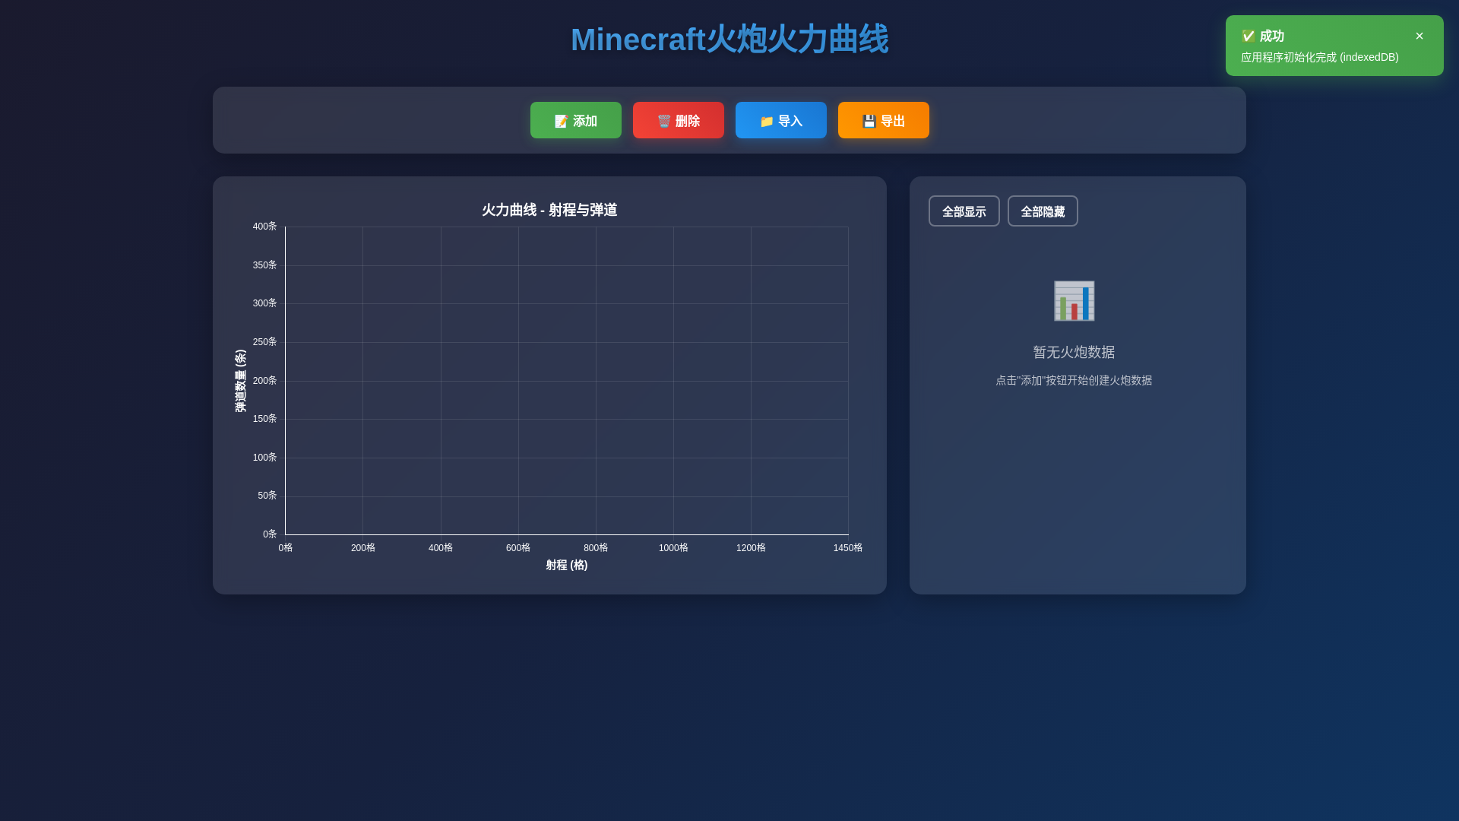Click the 1000格 x-axis tick label
1459x821 pixels.
(673, 548)
